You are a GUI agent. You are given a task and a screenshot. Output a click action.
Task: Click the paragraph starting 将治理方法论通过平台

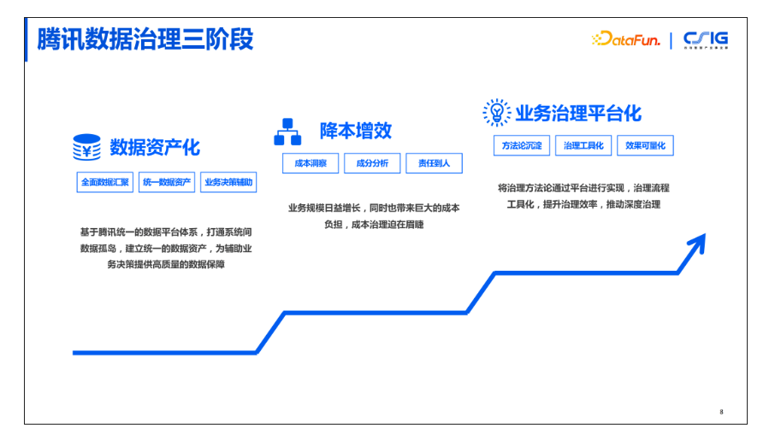[x=583, y=196]
